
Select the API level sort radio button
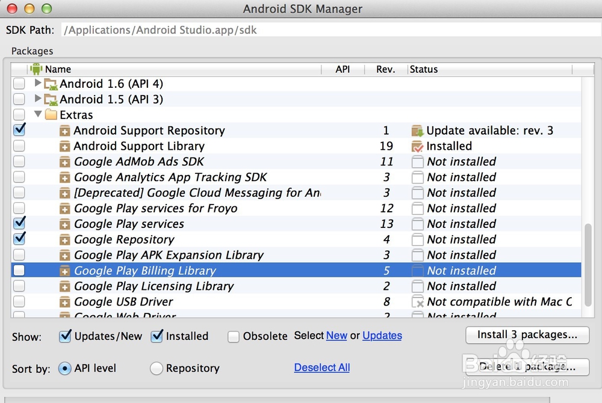pyautogui.click(x=64, y=369)
